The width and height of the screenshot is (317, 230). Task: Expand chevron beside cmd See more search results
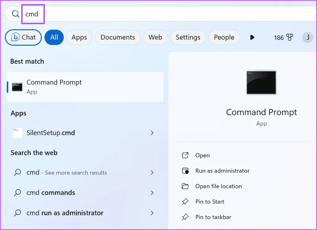pyautogui.click(x=152, y=173)
